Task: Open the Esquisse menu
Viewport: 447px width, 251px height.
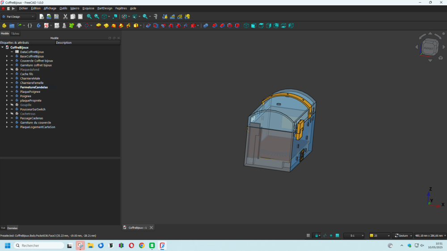Action: tap(88, 8)
